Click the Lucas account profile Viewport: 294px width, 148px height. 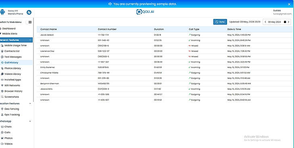point(282,12)
